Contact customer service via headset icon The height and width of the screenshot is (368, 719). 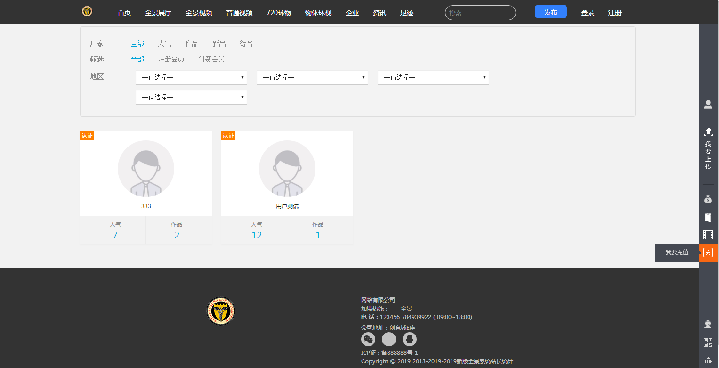coord(708,324)
